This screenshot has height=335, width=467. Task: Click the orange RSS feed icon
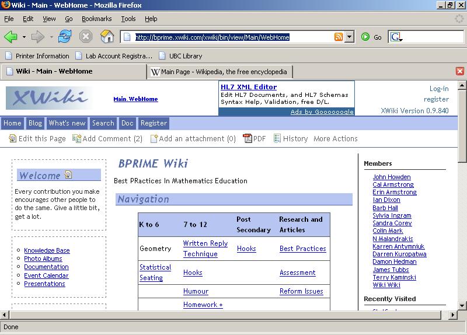[x=339, y=37]
